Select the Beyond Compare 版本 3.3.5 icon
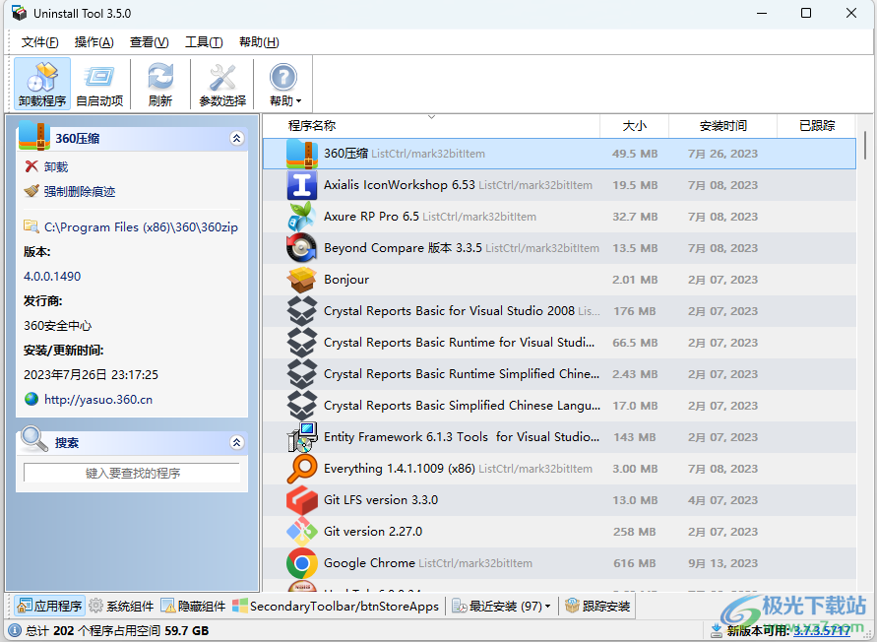The width and height of the screenshot is (877, 643). pyautogui.click(x=302, y=248)
